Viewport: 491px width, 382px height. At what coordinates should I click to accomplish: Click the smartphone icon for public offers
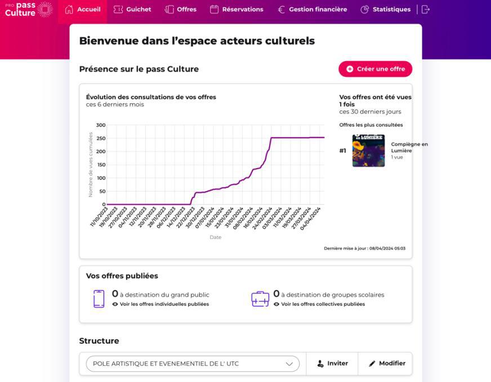pos(99,298)
